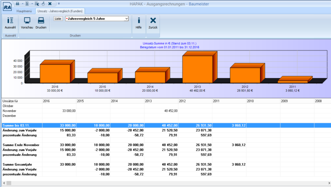Screen dimensions: 331x187
Task: Click the November 2016 value 33 000,00
Action: (x=69, y=111)
